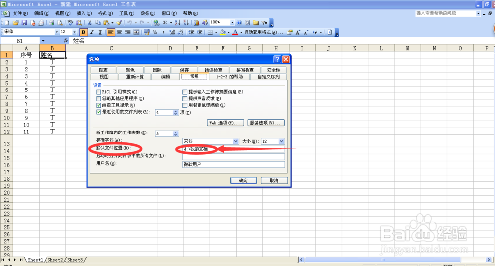Open the borders dropdown arrow

click(x=216, y=32)
